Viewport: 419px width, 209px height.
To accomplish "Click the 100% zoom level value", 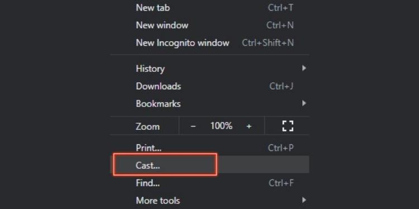I will click(221, 126).
